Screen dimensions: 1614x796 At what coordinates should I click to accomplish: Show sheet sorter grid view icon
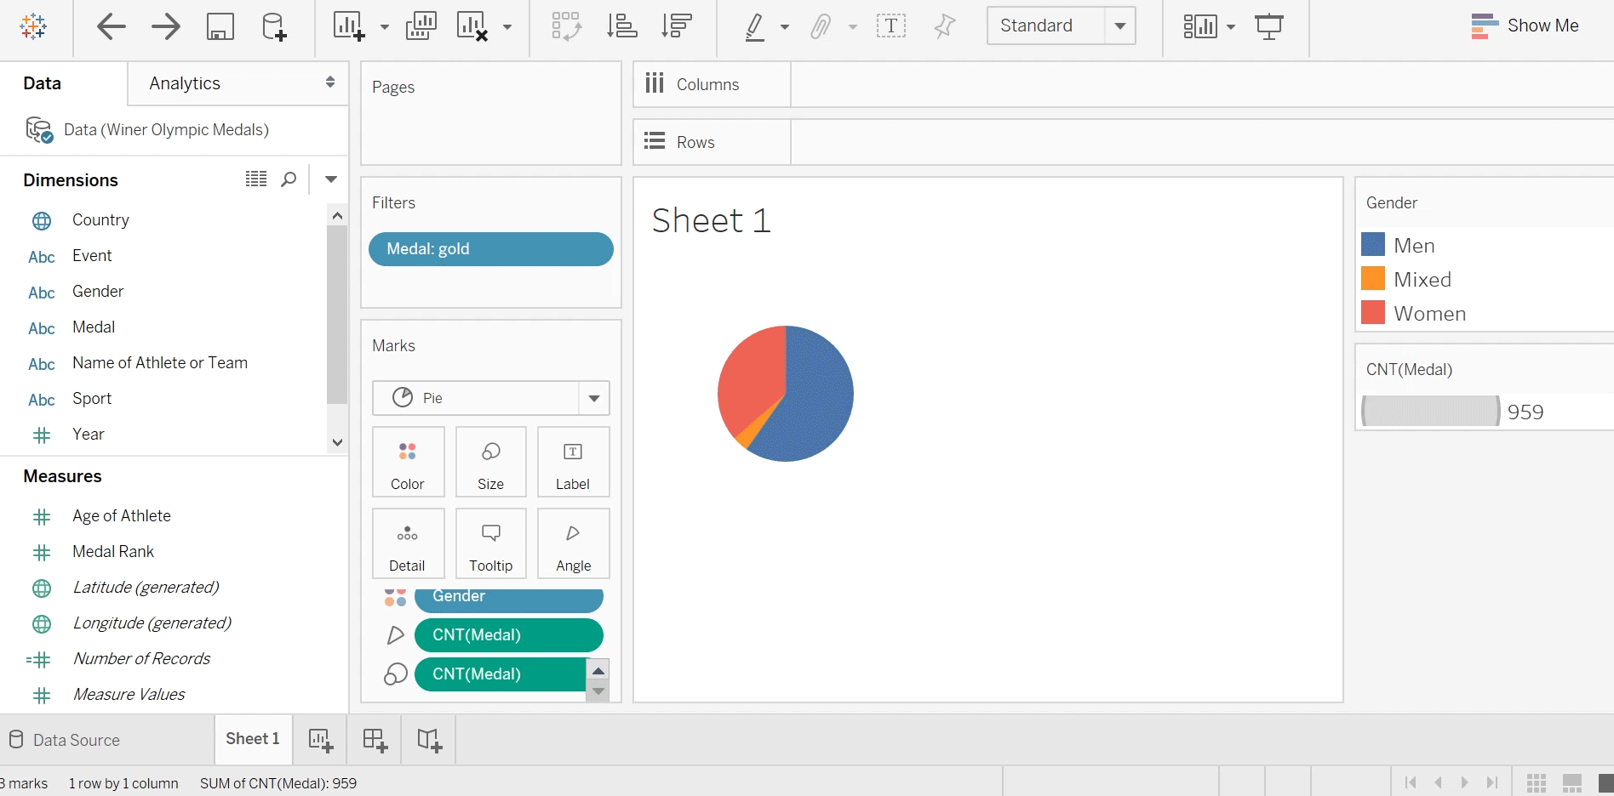[x=1537, y=783]
